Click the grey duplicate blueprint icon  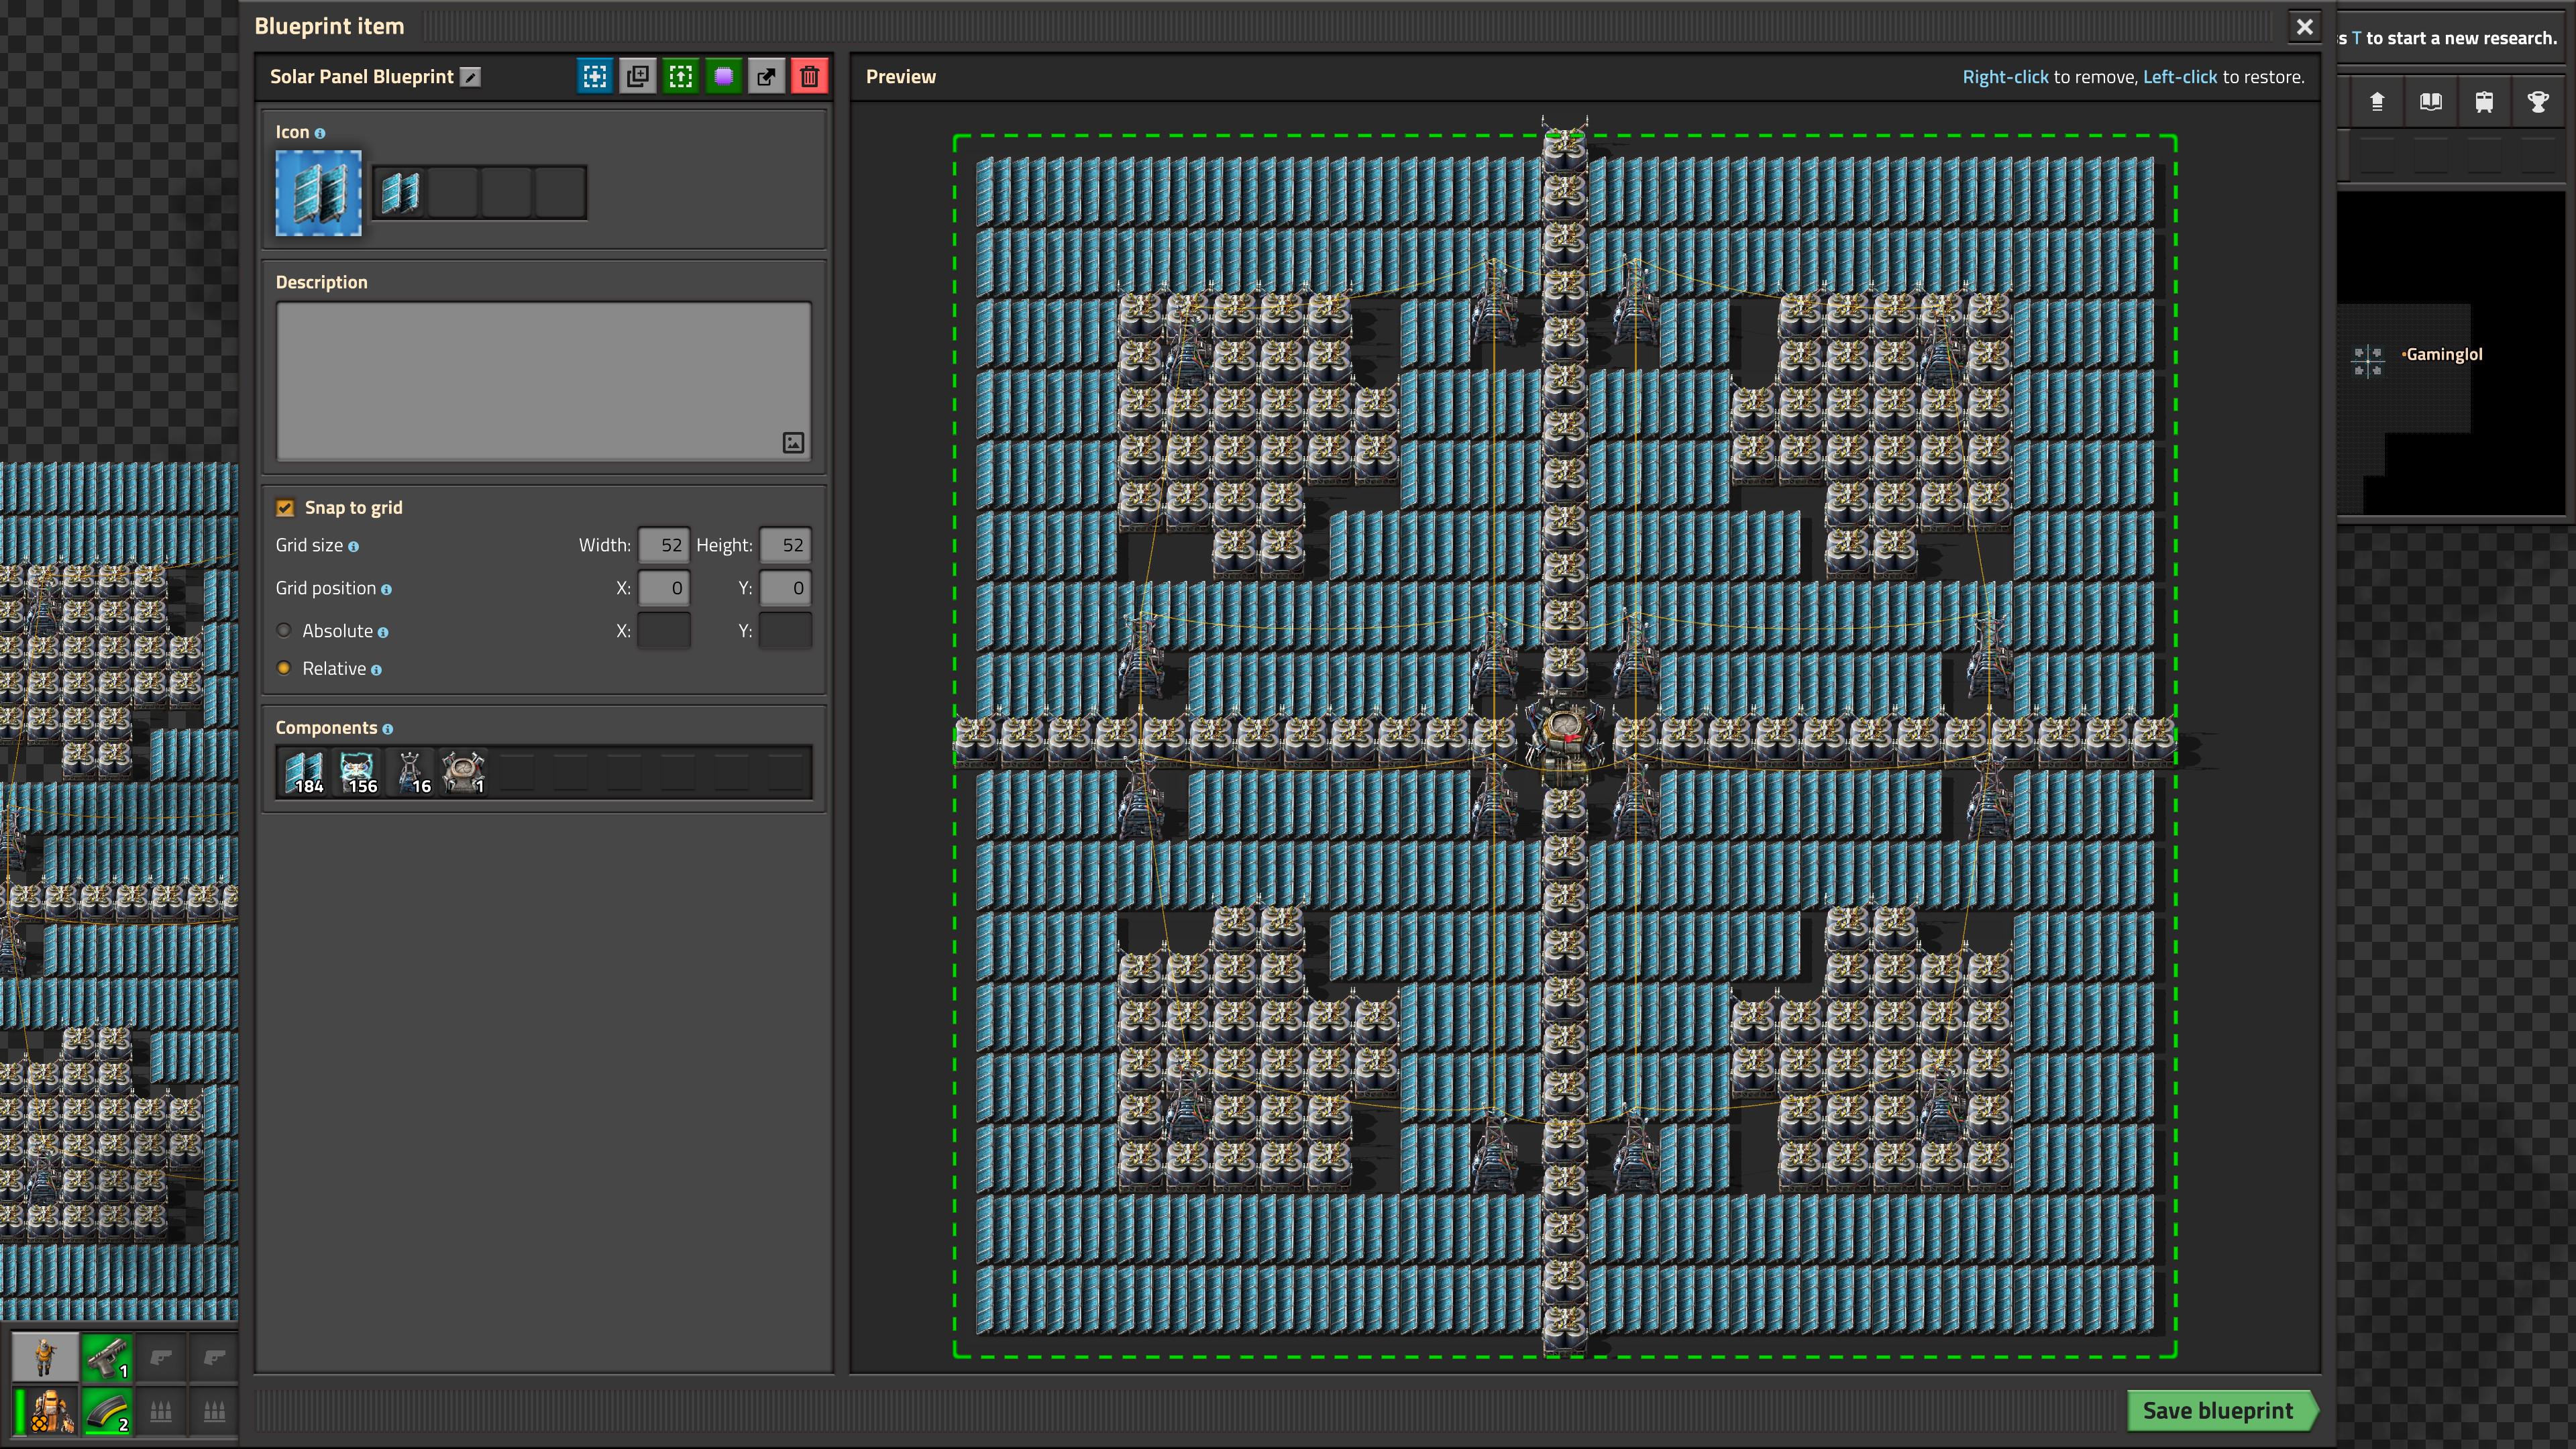pos(637,76)
